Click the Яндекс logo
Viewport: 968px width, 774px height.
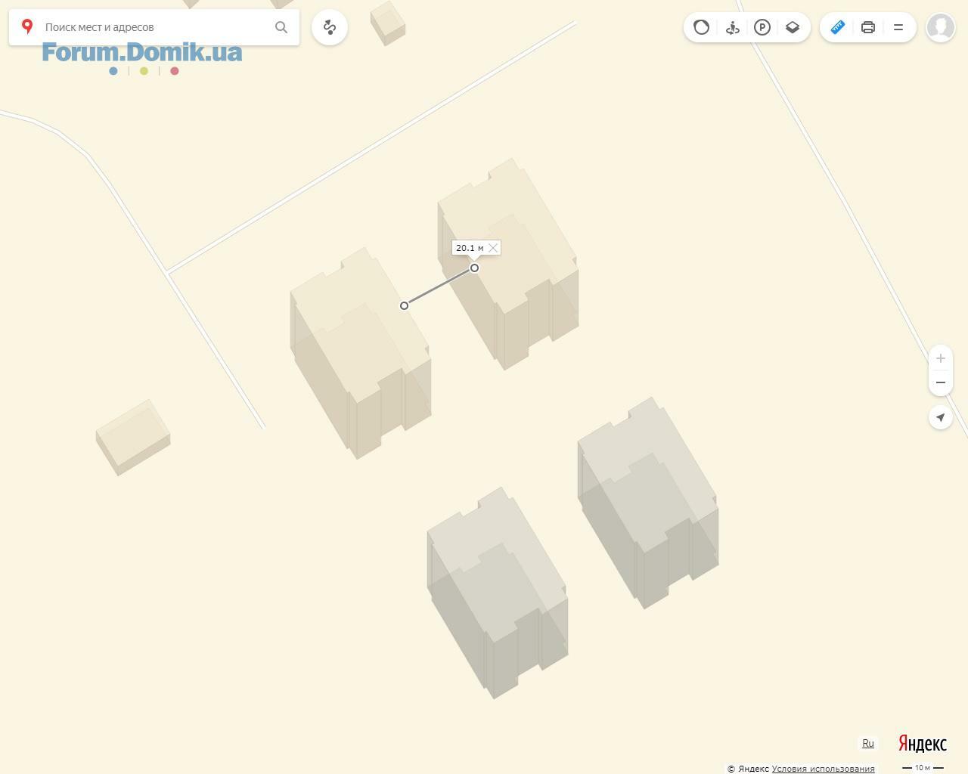923,744
